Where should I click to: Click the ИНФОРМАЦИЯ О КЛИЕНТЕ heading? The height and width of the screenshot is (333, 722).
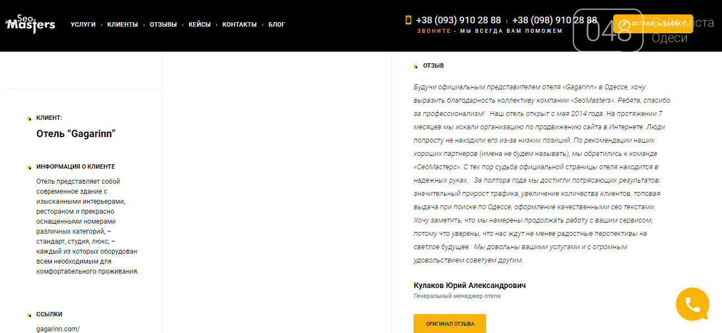[76, 167]
